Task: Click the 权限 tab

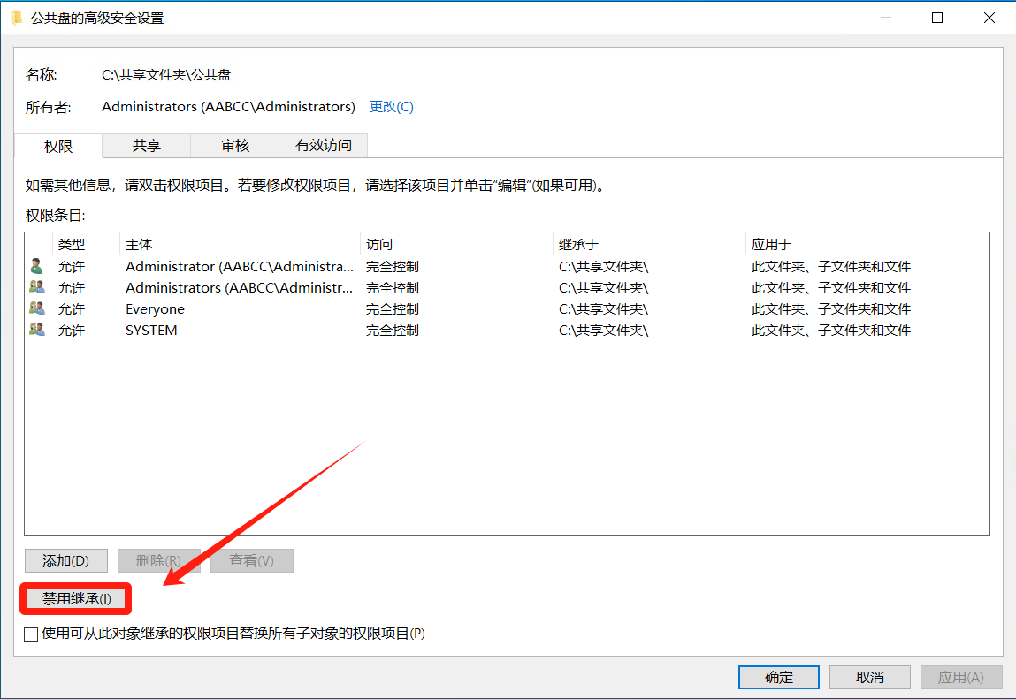Action: [x=58, y=146]
